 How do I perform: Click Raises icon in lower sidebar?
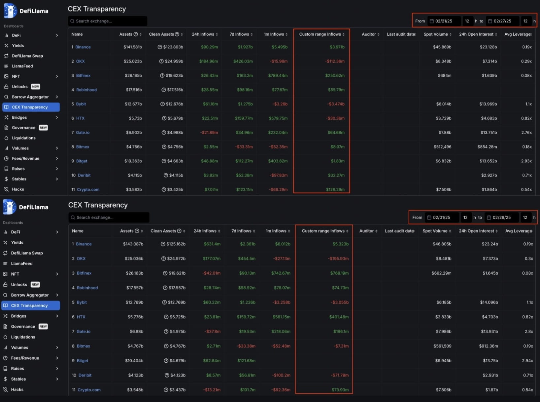(x=5, y=368)
